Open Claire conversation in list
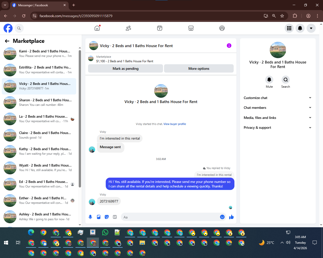 39,135
